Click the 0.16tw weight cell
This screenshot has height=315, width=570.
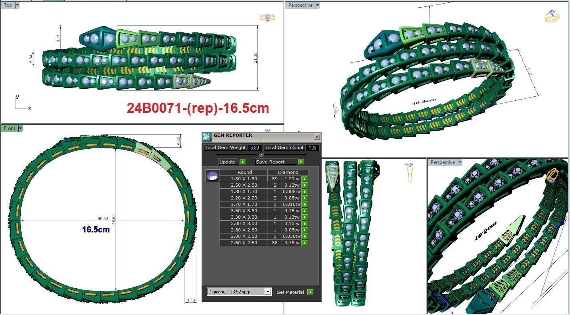pyautogui.click(x=292, y=211)
